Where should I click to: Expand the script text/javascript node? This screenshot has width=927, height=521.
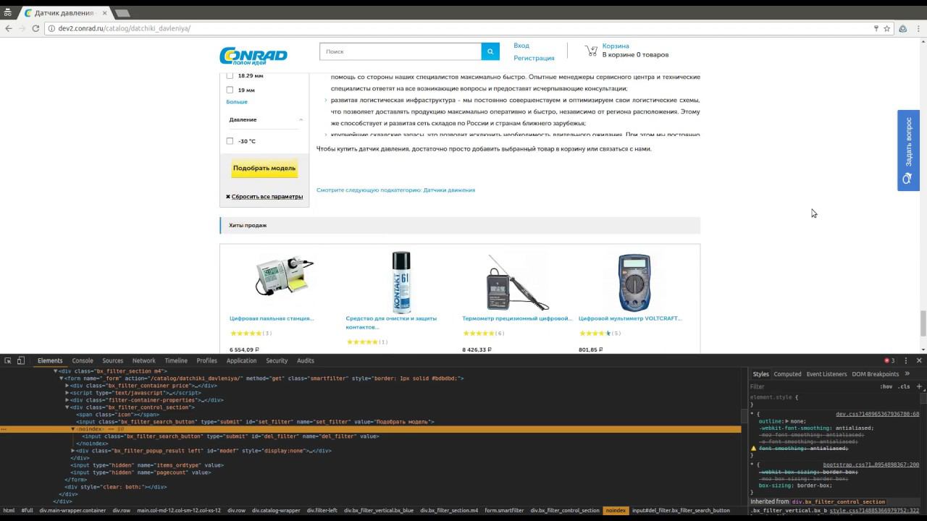[x=67, y=393]
